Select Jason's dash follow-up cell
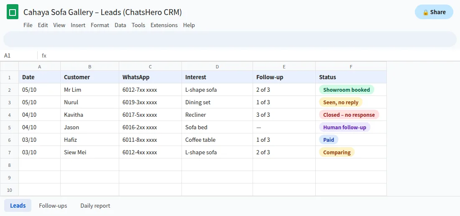 pos(284,127)
